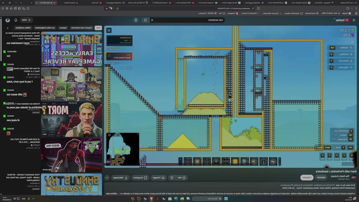
Task: Open the Brave browser taskbar icon
Action: 151,199
